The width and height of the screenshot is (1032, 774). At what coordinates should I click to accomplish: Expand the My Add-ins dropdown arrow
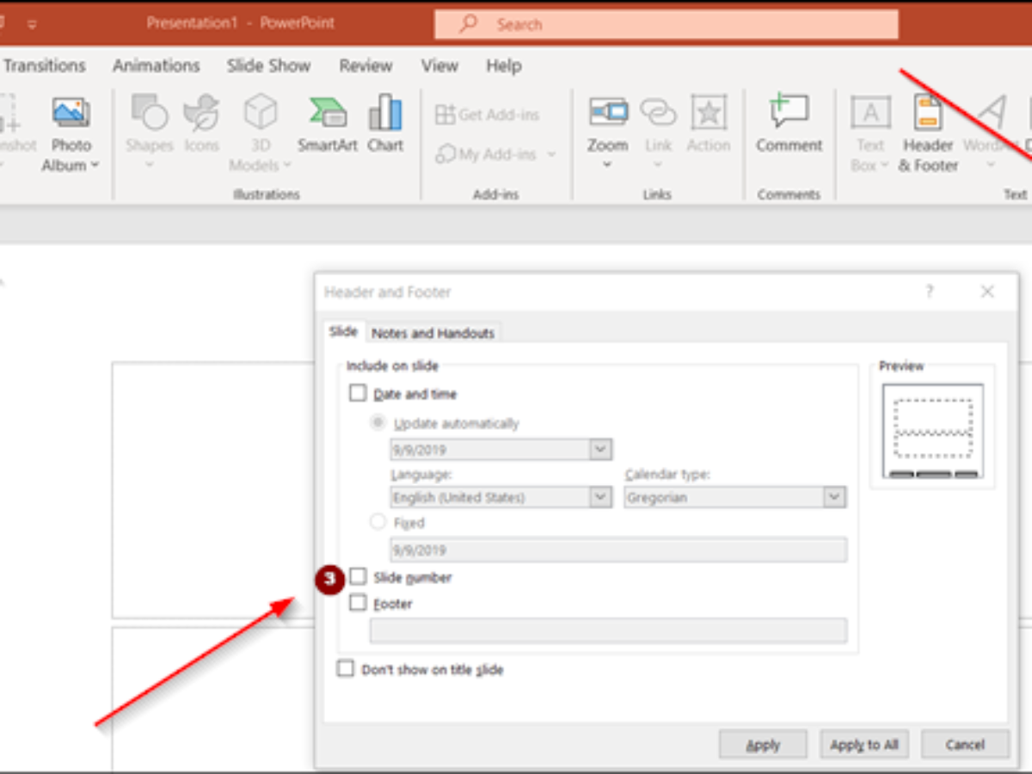[x=552, y=155]
